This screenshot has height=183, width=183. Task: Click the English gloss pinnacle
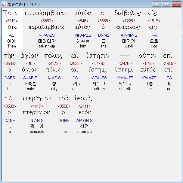[x=37, y=132]
